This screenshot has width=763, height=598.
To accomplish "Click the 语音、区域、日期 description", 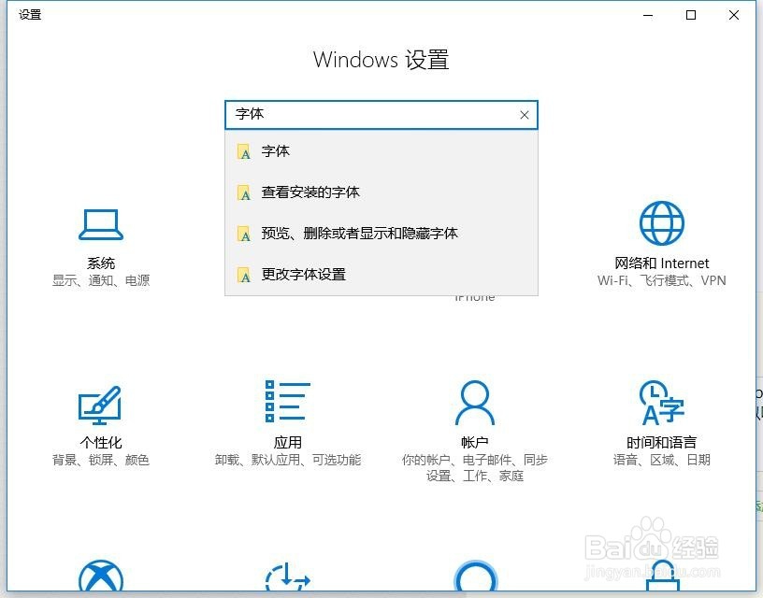I will (x=661, y=460).
